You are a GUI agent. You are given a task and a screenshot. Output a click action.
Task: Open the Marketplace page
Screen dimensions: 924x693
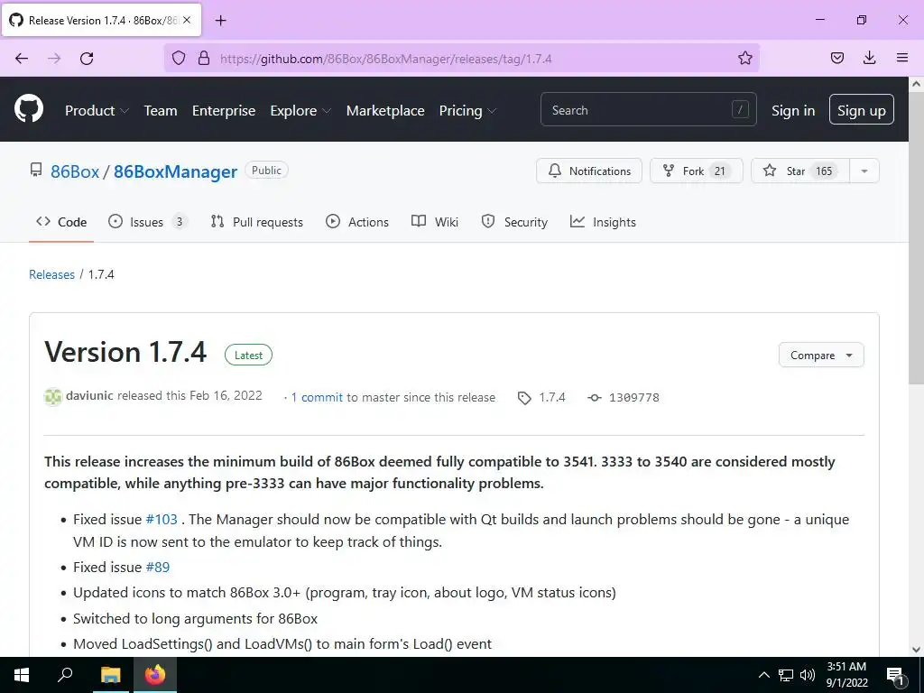point(384,110)
